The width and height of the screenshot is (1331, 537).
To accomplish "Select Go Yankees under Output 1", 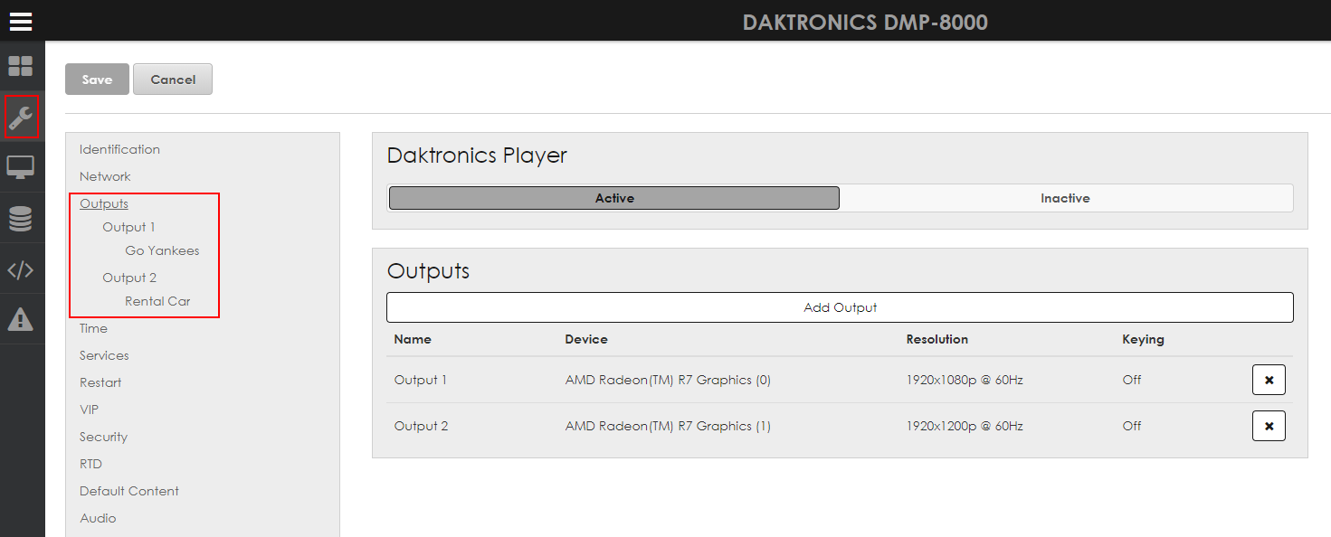I will tap(162, 250).
